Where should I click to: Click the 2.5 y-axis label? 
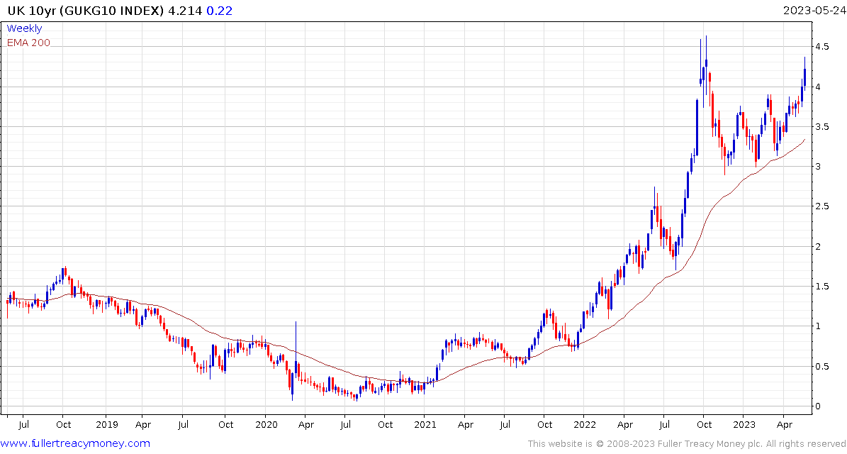tap(823, 206)
